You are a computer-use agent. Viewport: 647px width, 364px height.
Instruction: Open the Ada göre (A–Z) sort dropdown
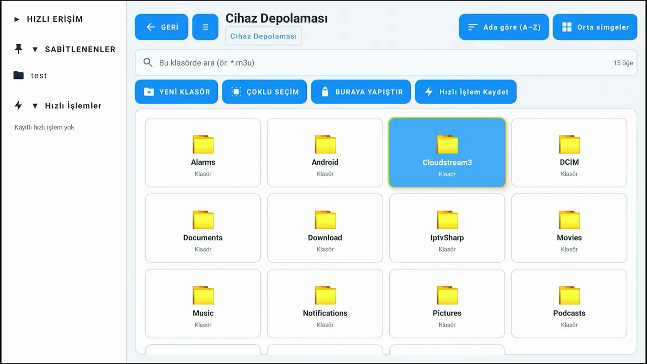coord(504,27)
